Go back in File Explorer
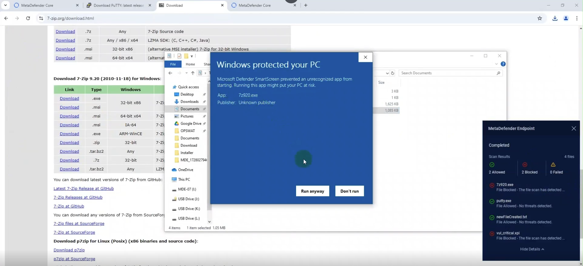 (171, 73)
